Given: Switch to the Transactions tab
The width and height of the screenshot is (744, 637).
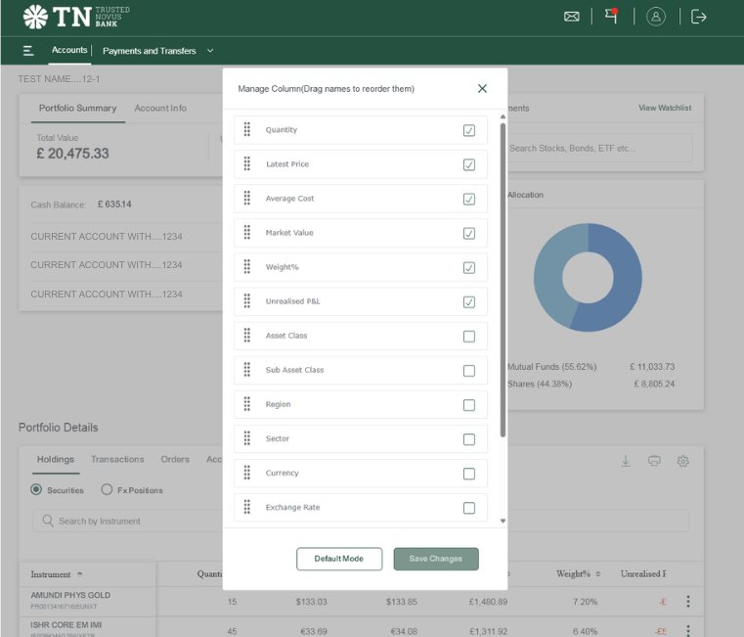Looking at the screenshot, I should 117,459.
